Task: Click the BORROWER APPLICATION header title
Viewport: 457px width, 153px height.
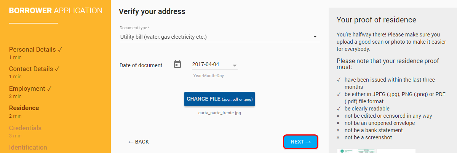Action: [x=56, y=11]
